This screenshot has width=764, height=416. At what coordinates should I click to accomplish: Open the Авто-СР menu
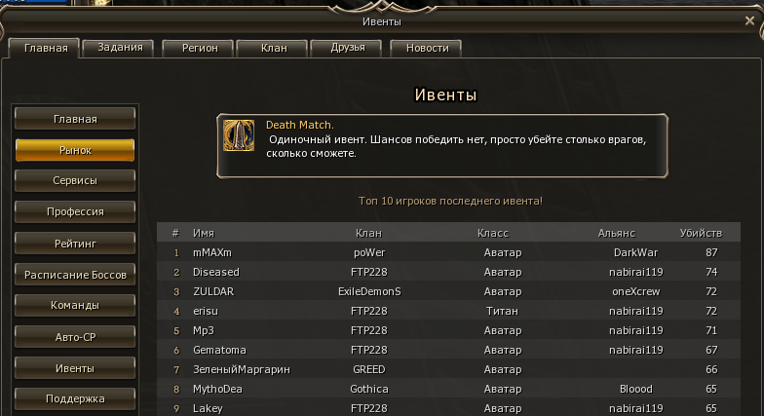(x=75, y=337)
